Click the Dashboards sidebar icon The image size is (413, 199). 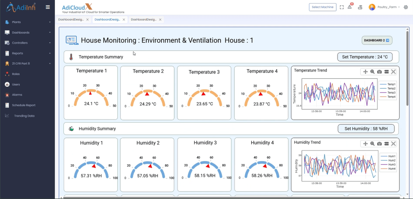pyautogui.click(x=7, y=32)
